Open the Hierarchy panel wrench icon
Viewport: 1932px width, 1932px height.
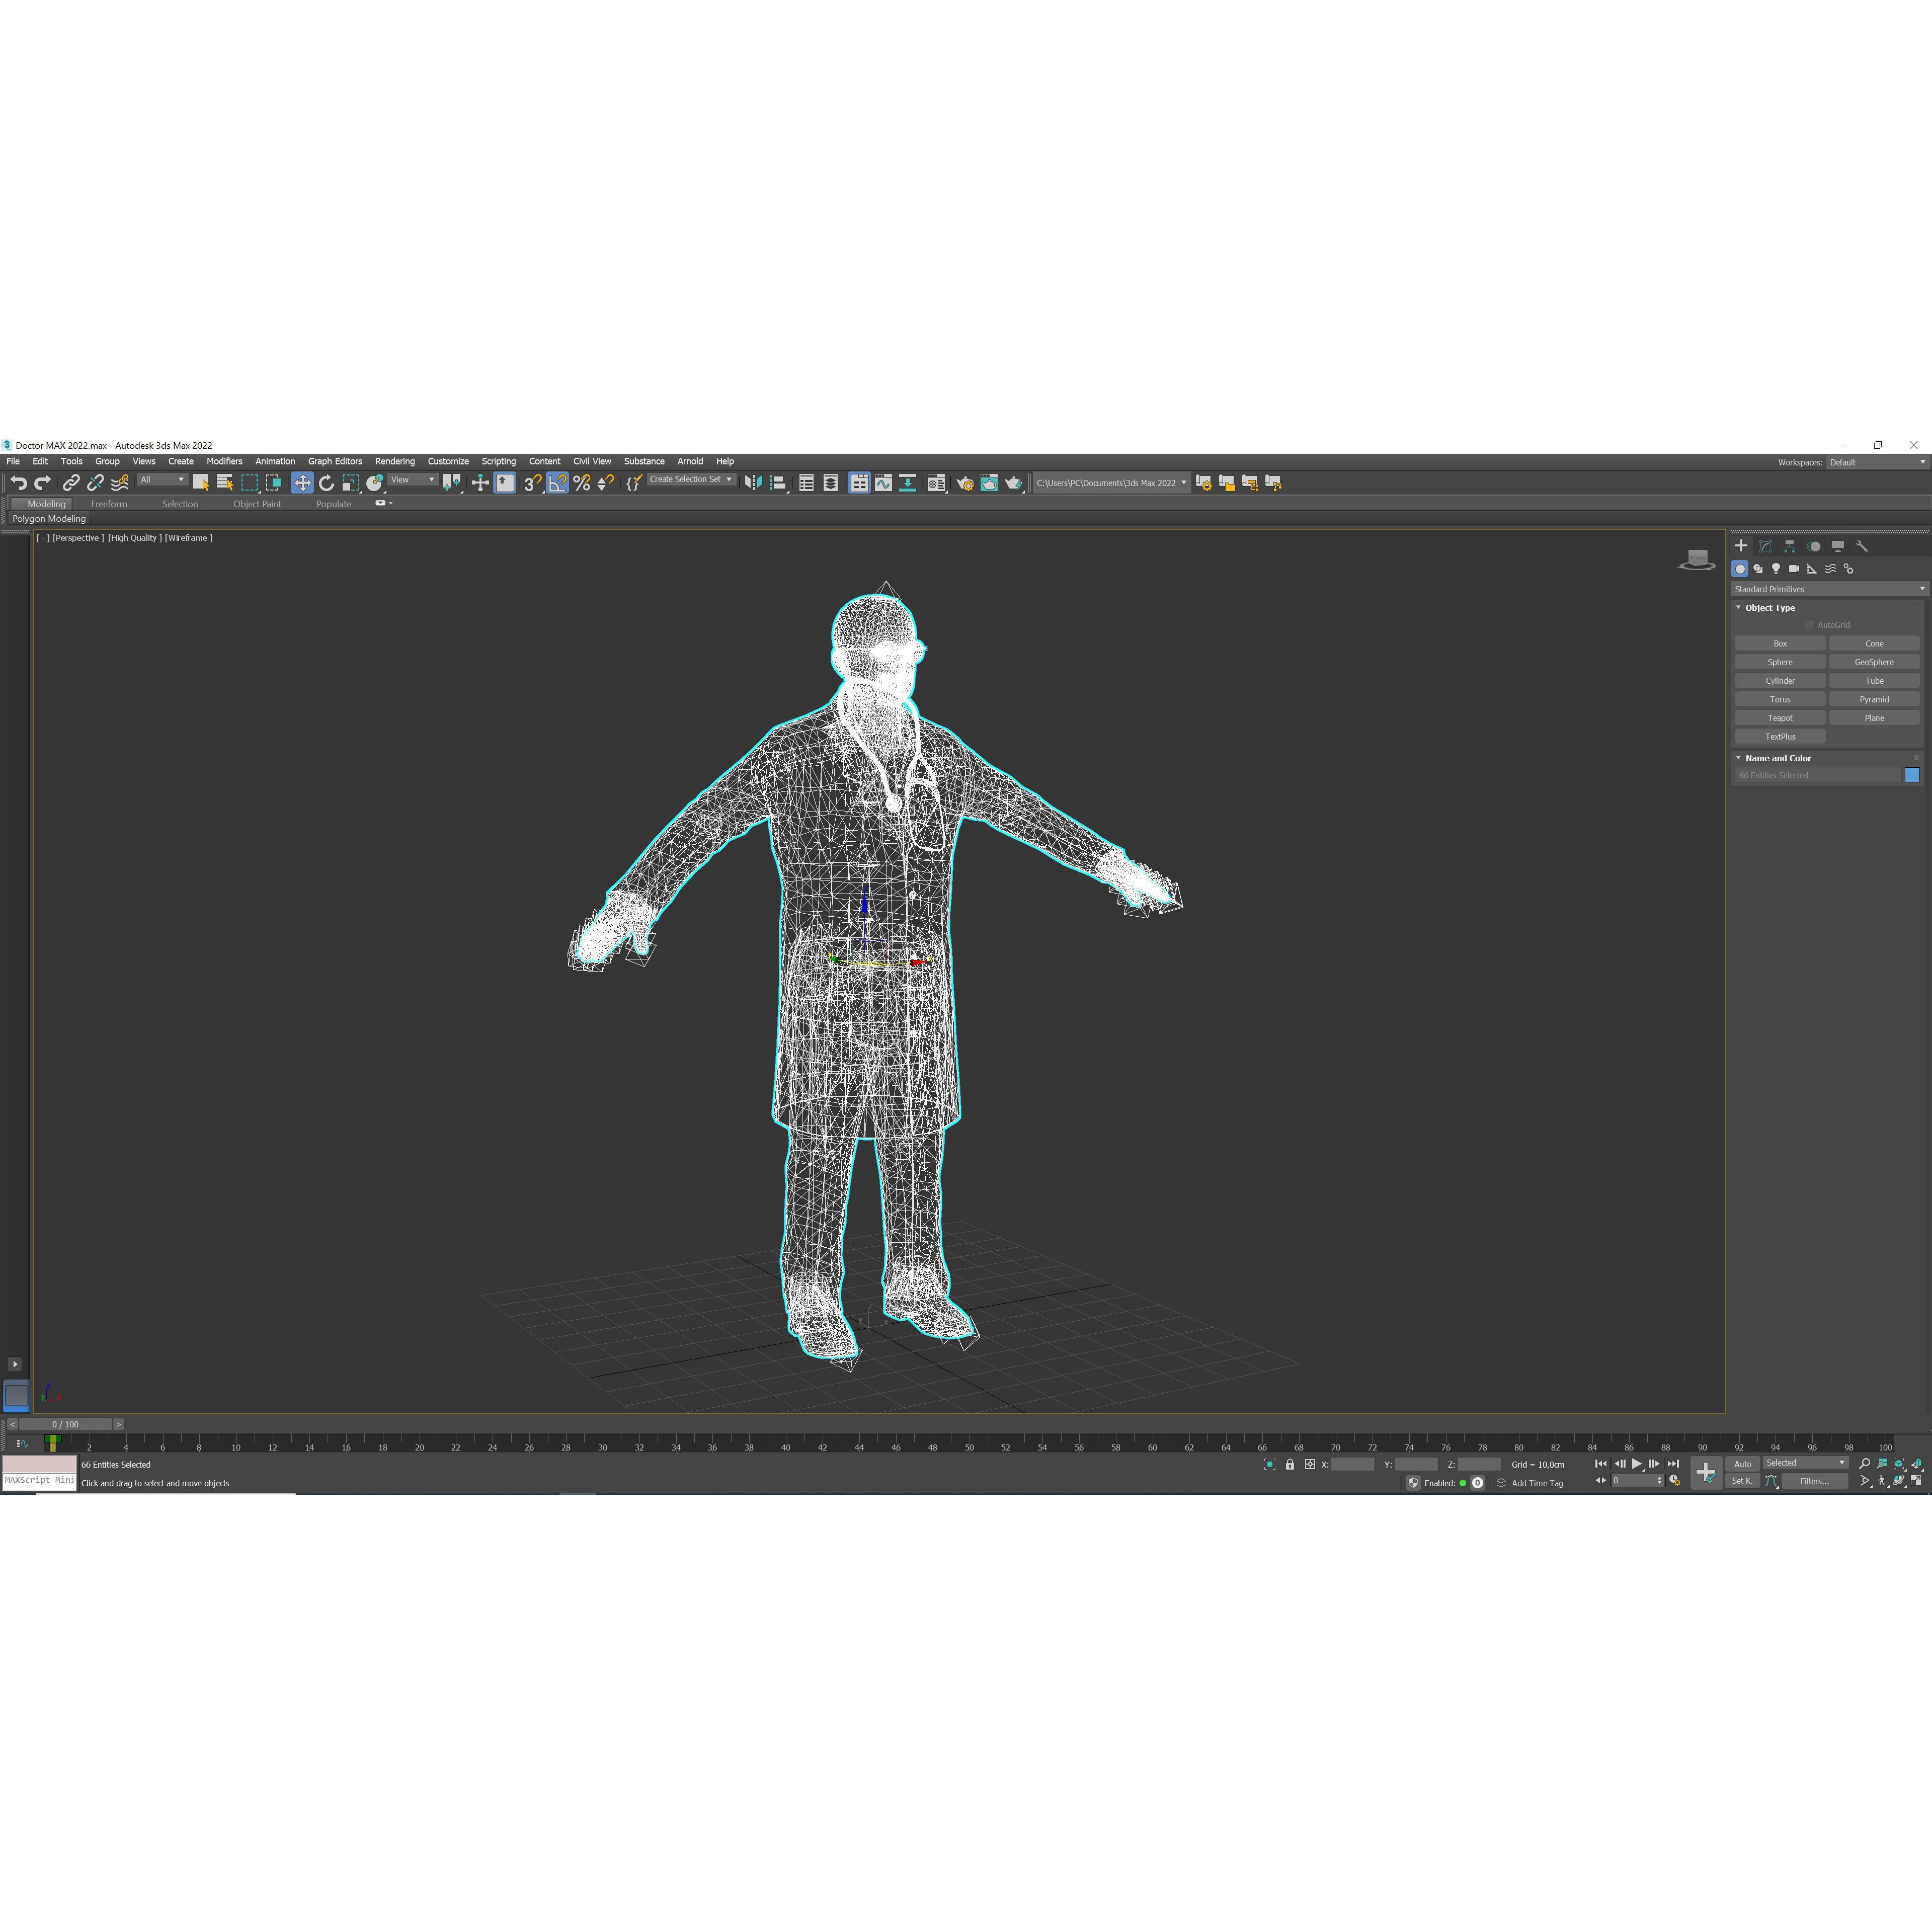tap(1862, 546)
